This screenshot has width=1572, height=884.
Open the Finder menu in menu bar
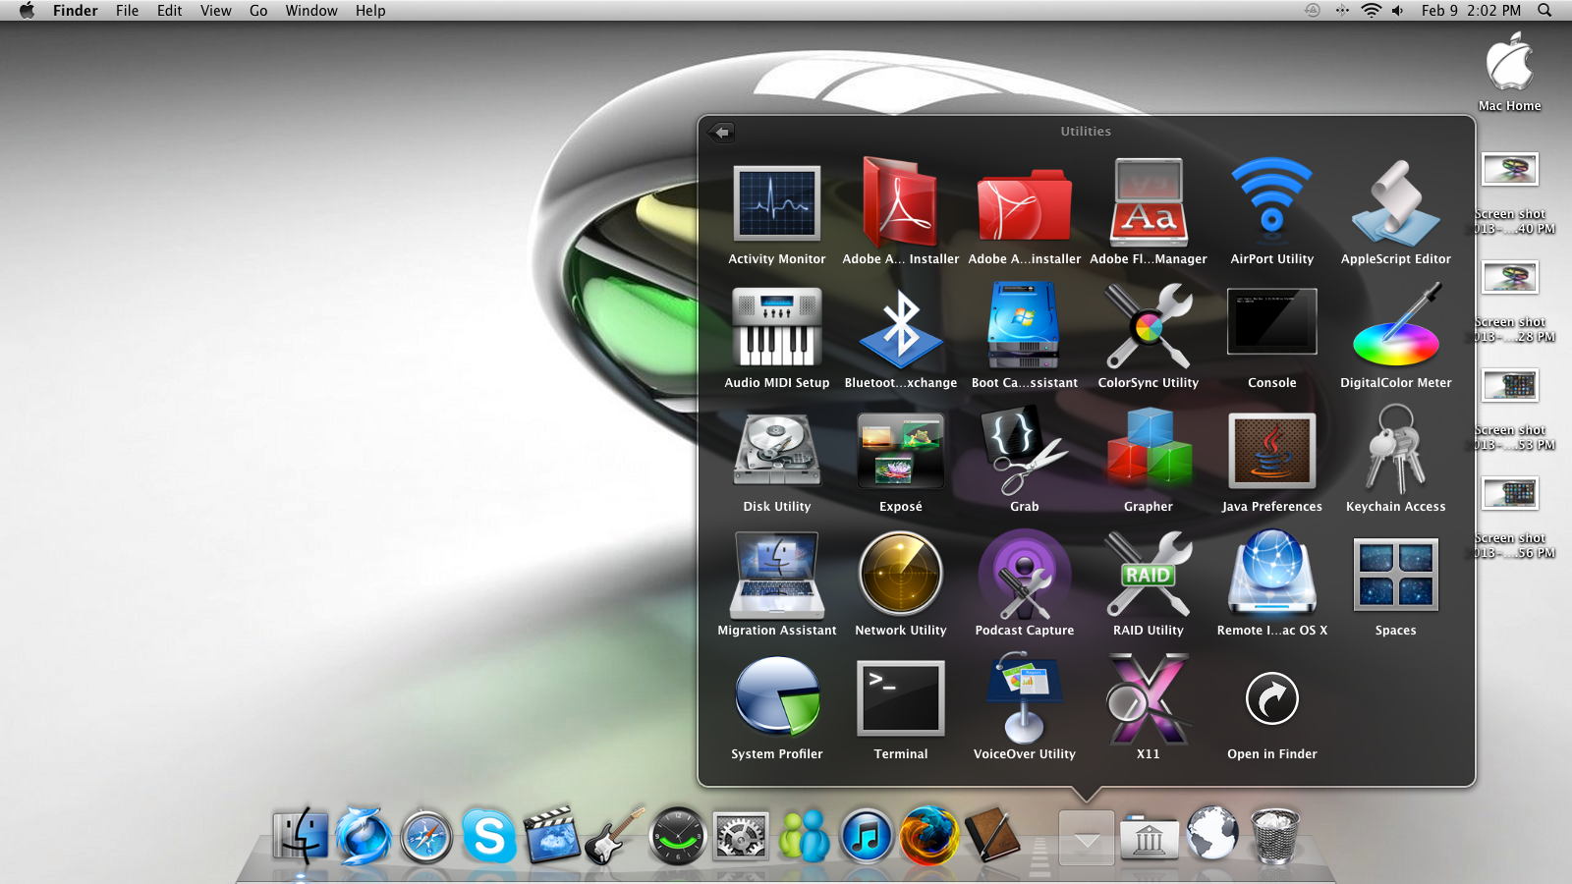coord(76,11)
